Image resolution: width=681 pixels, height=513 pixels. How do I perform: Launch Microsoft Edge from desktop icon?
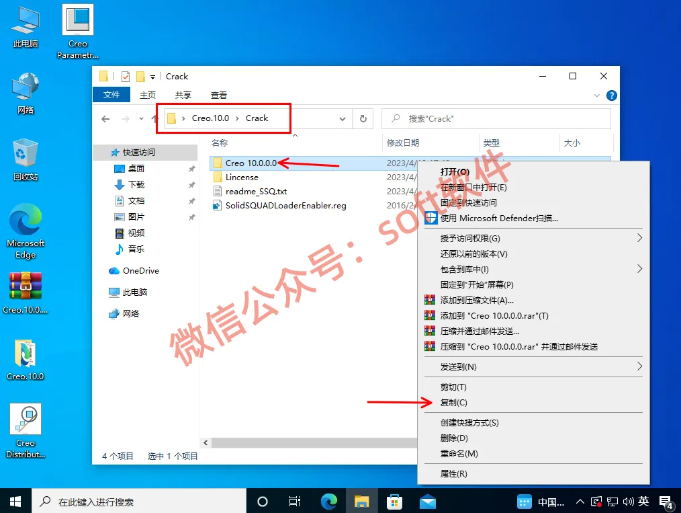(26, 231)
